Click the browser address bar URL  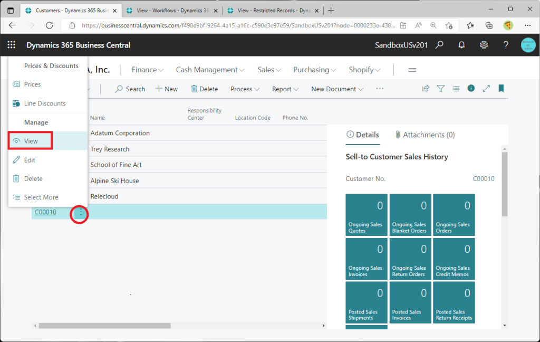[238, 25]
